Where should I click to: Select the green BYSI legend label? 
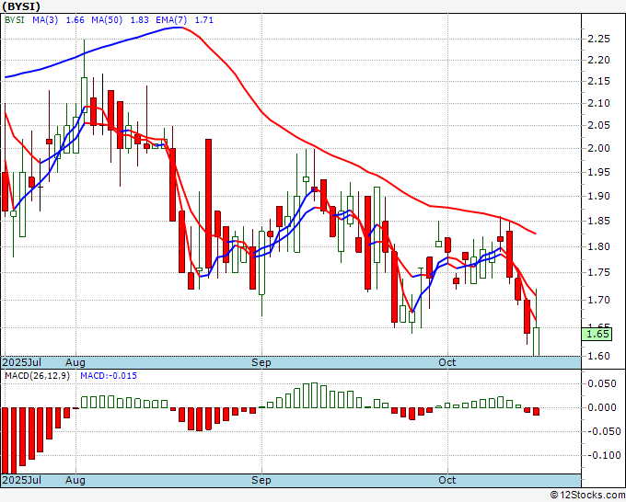pyautogui.click(x=15, y=20)
